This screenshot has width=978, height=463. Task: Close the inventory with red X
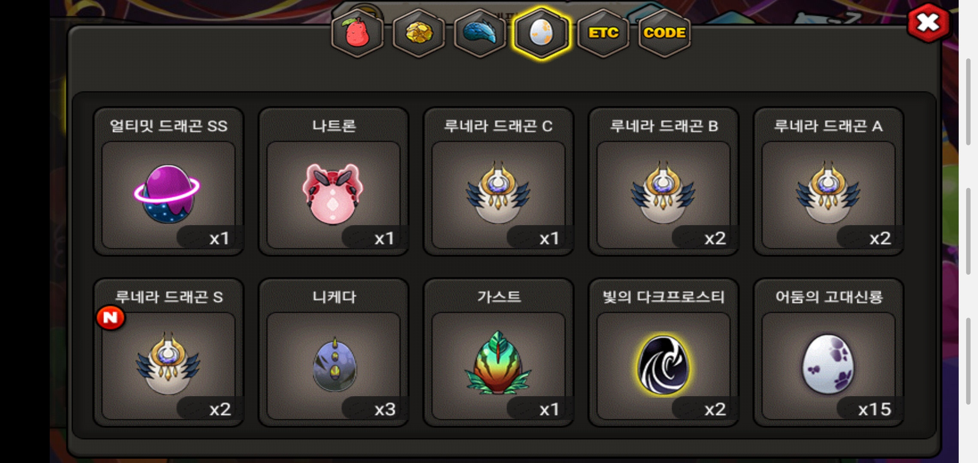tap(928, 23)
